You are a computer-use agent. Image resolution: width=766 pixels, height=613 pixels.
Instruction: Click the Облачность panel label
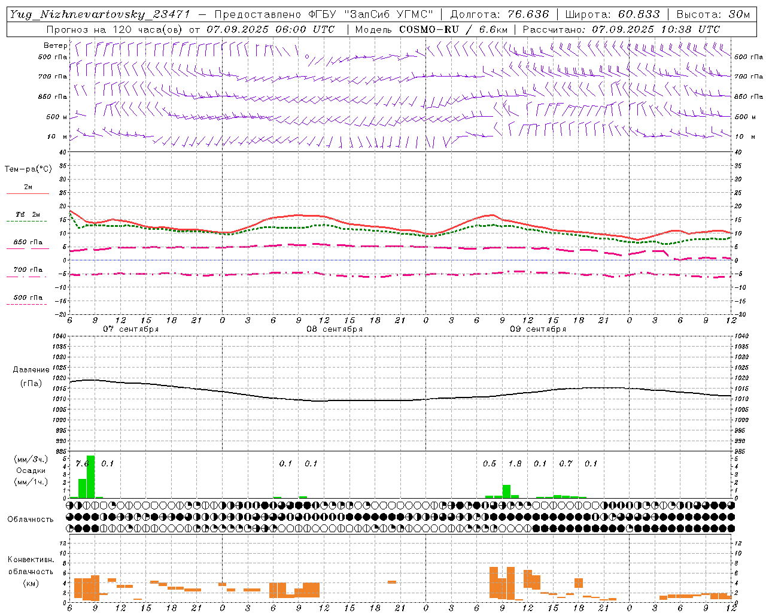click(x=31, y=520)
